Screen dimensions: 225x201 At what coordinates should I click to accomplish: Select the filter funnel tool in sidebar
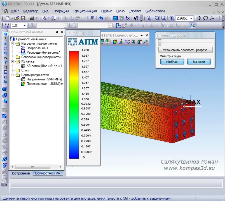tap(5, 63)
